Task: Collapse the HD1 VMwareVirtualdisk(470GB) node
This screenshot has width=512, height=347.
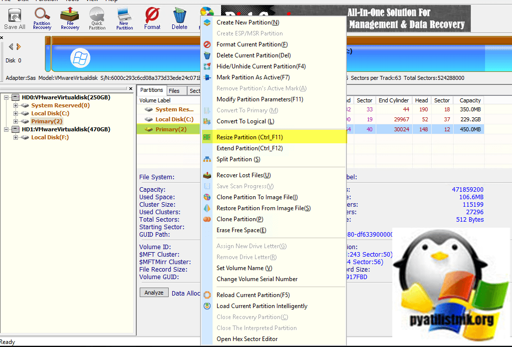Action: tap(6, 129)
